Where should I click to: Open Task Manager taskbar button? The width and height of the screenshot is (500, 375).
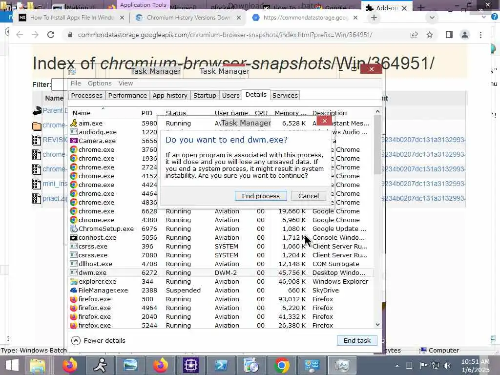point(341,365)
